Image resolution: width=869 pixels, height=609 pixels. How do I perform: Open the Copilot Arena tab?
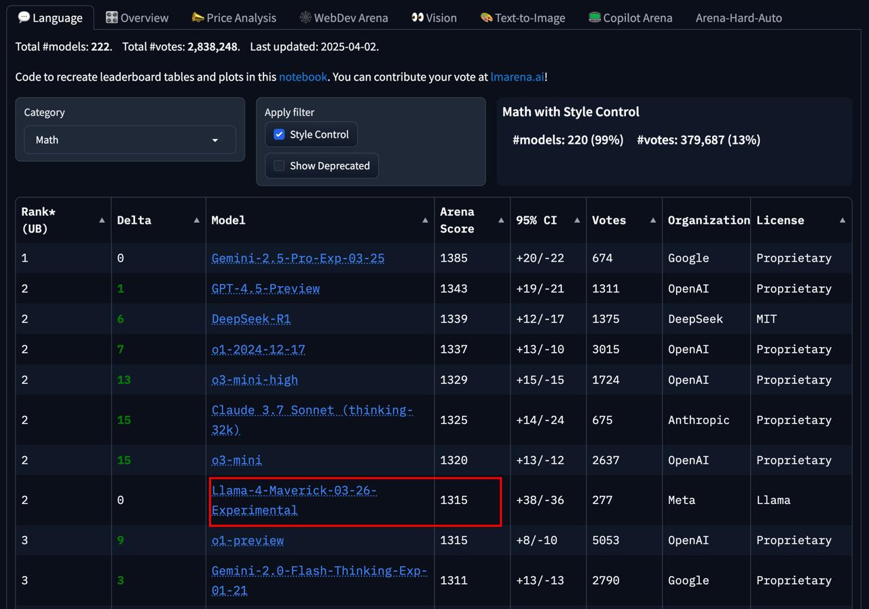[630, 18]
